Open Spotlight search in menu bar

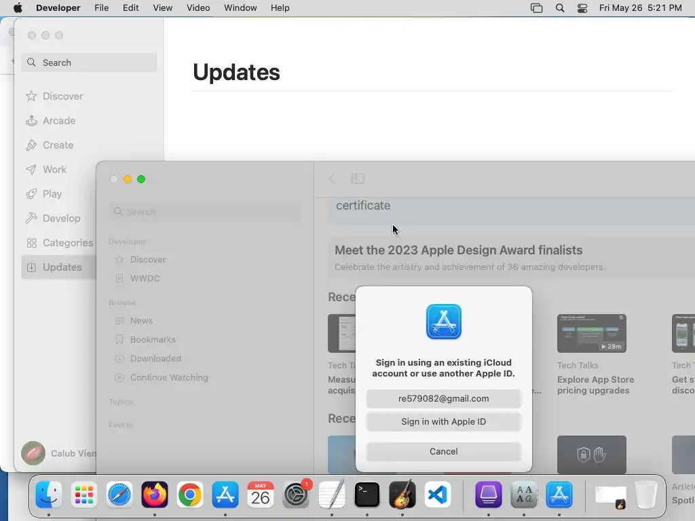560,8
